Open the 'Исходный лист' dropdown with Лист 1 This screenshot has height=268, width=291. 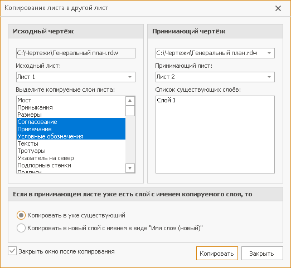(x=76, y=77)
